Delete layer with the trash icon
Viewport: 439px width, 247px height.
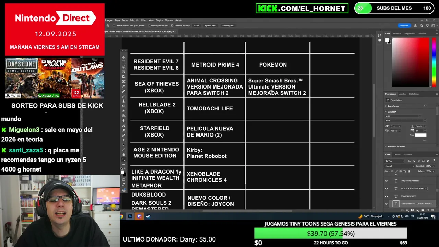click(x=432, y=210)
